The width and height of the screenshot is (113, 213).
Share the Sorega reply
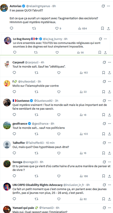click(109, 176)
